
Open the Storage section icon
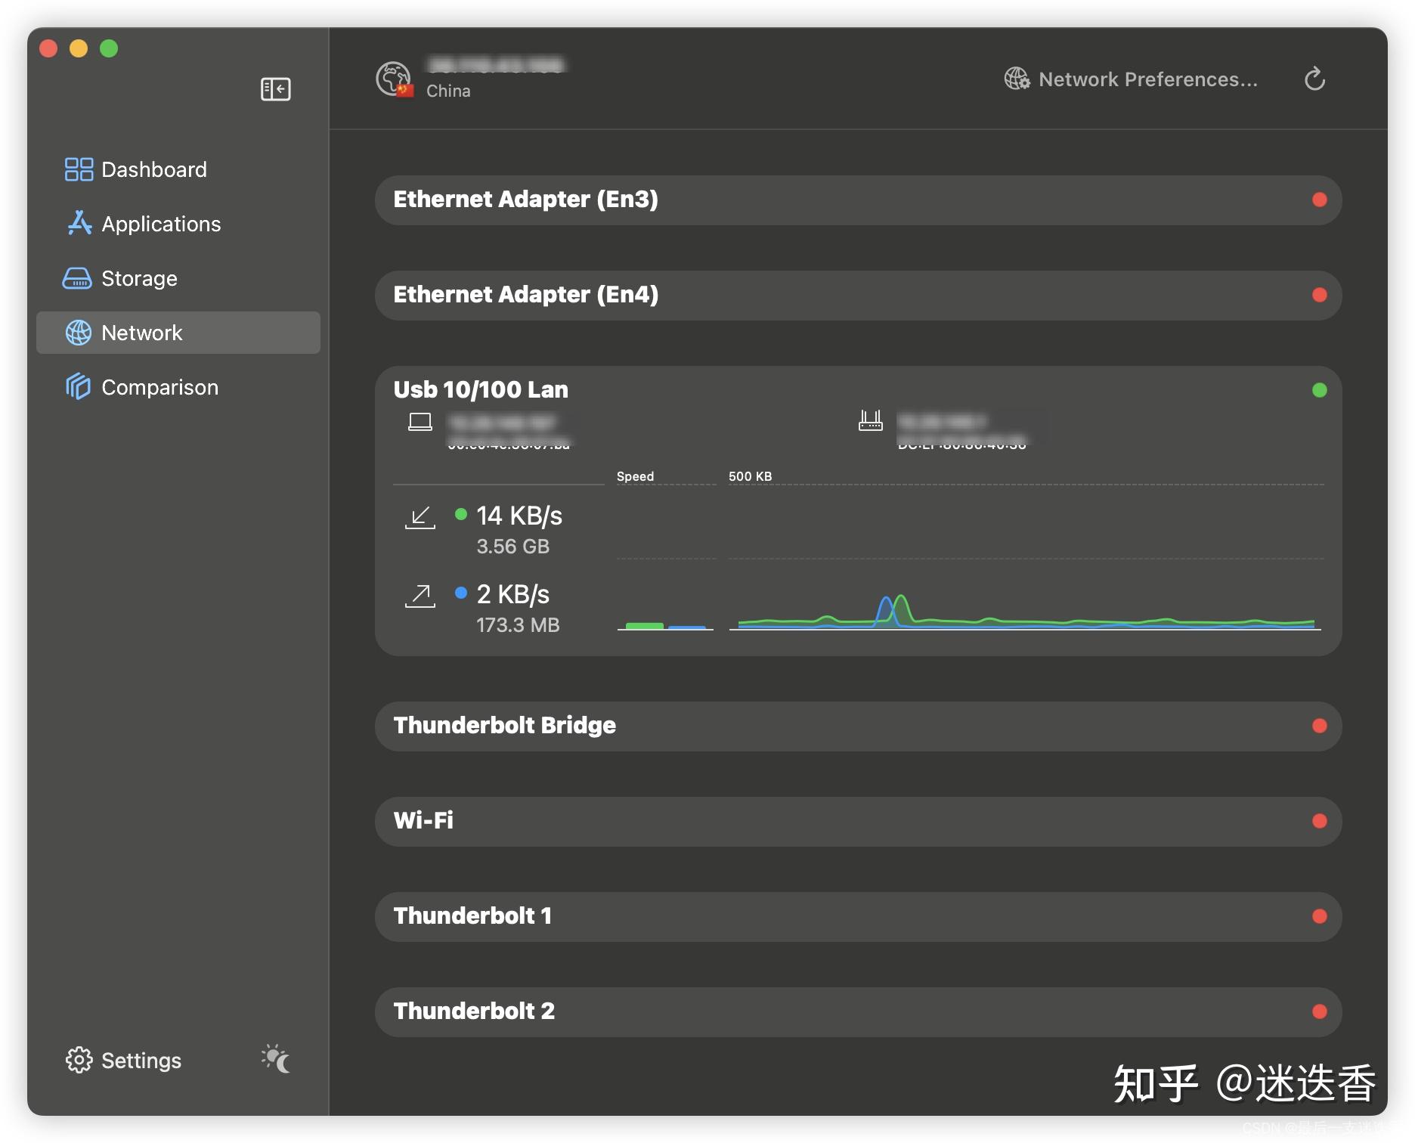click(78, 278)
